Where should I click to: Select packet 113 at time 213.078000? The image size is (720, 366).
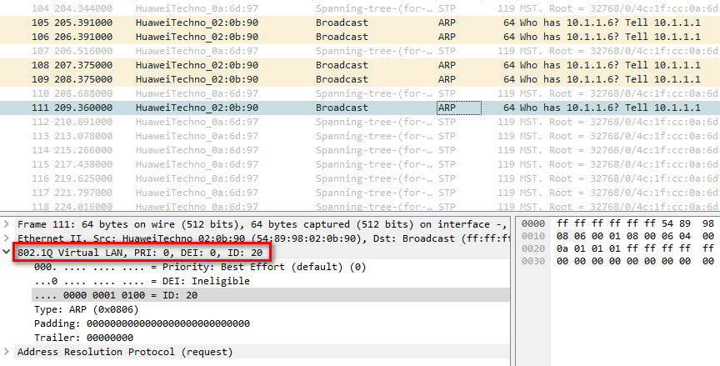360,137
